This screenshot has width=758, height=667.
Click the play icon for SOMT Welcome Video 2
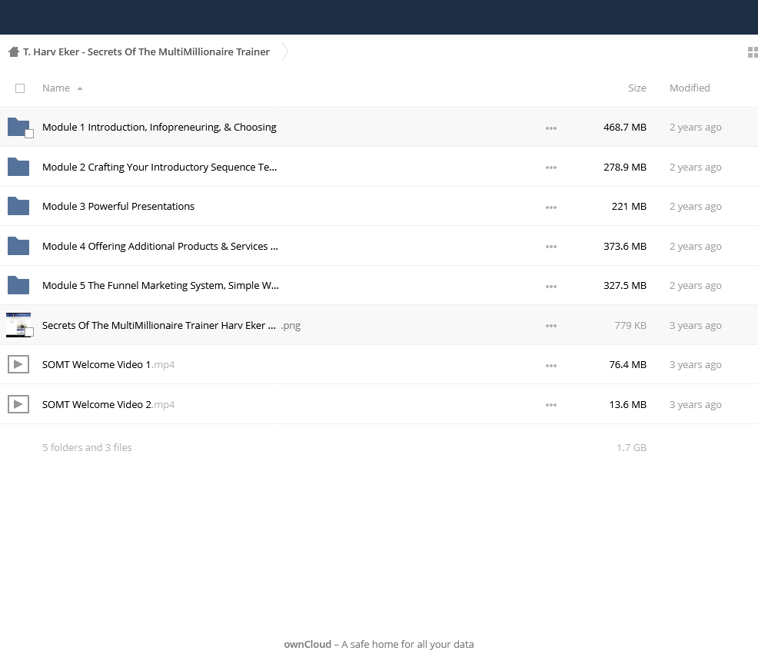point(18,404)
